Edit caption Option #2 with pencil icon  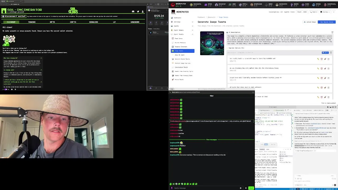318,68
